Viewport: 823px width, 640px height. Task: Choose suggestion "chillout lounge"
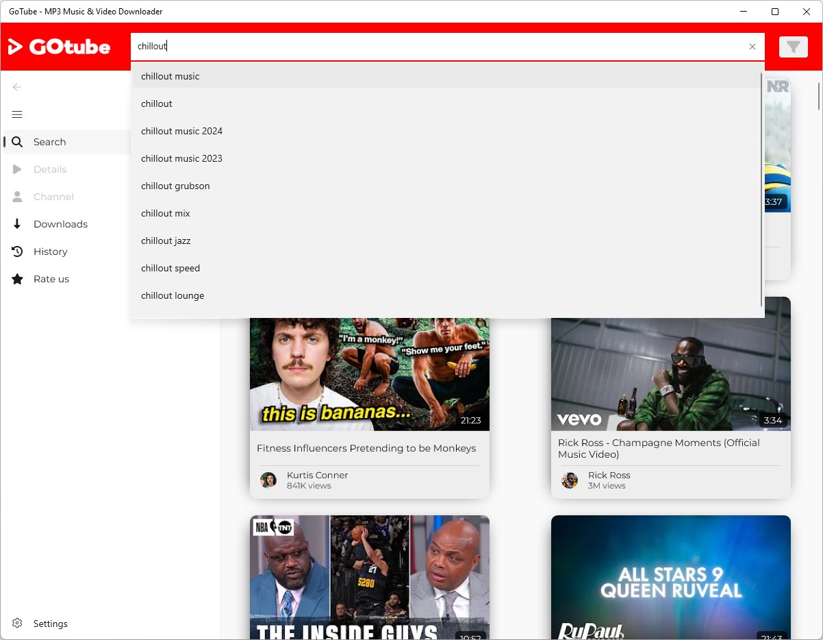click(446, 295)
